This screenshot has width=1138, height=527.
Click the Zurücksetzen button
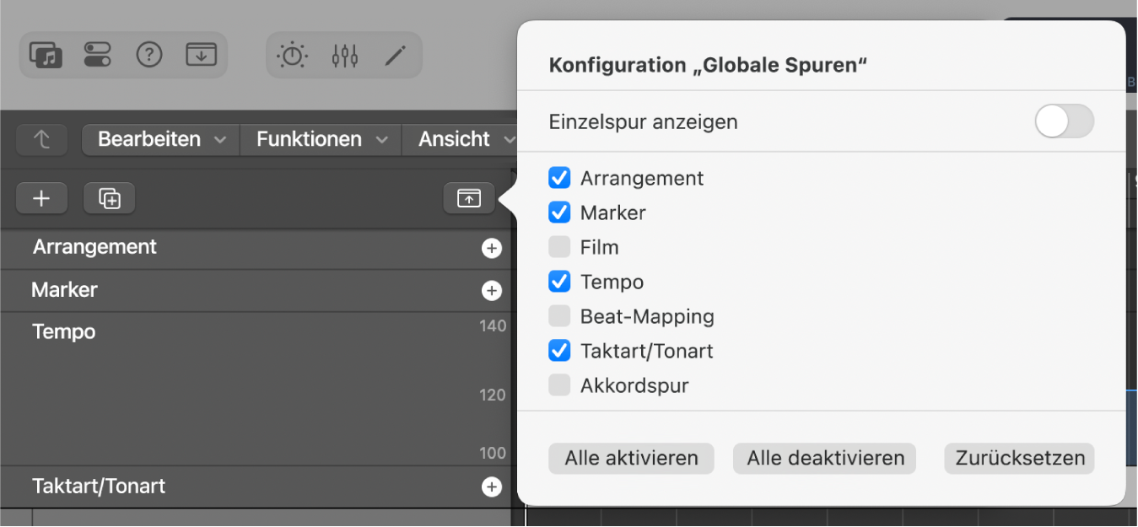point(1019,459)
